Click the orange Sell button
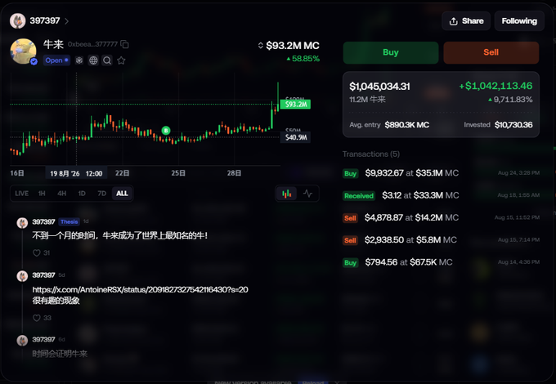This screenshot has width=556, height=384. pyautogui.click(x=491, y=52)
